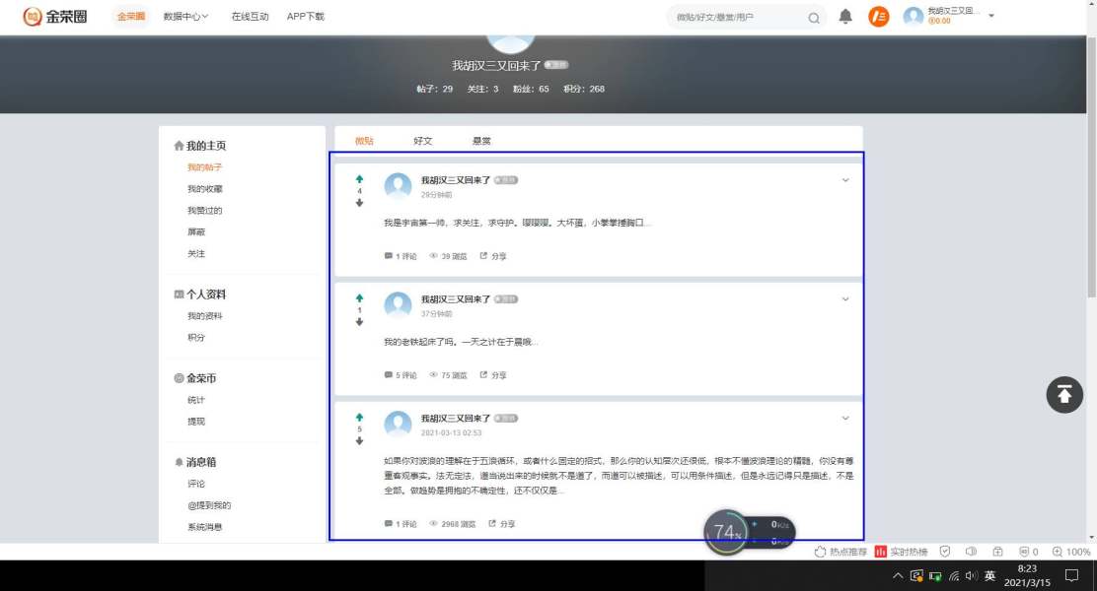Click the 金荣圈 logo in the header

click(x=54, y=16)
